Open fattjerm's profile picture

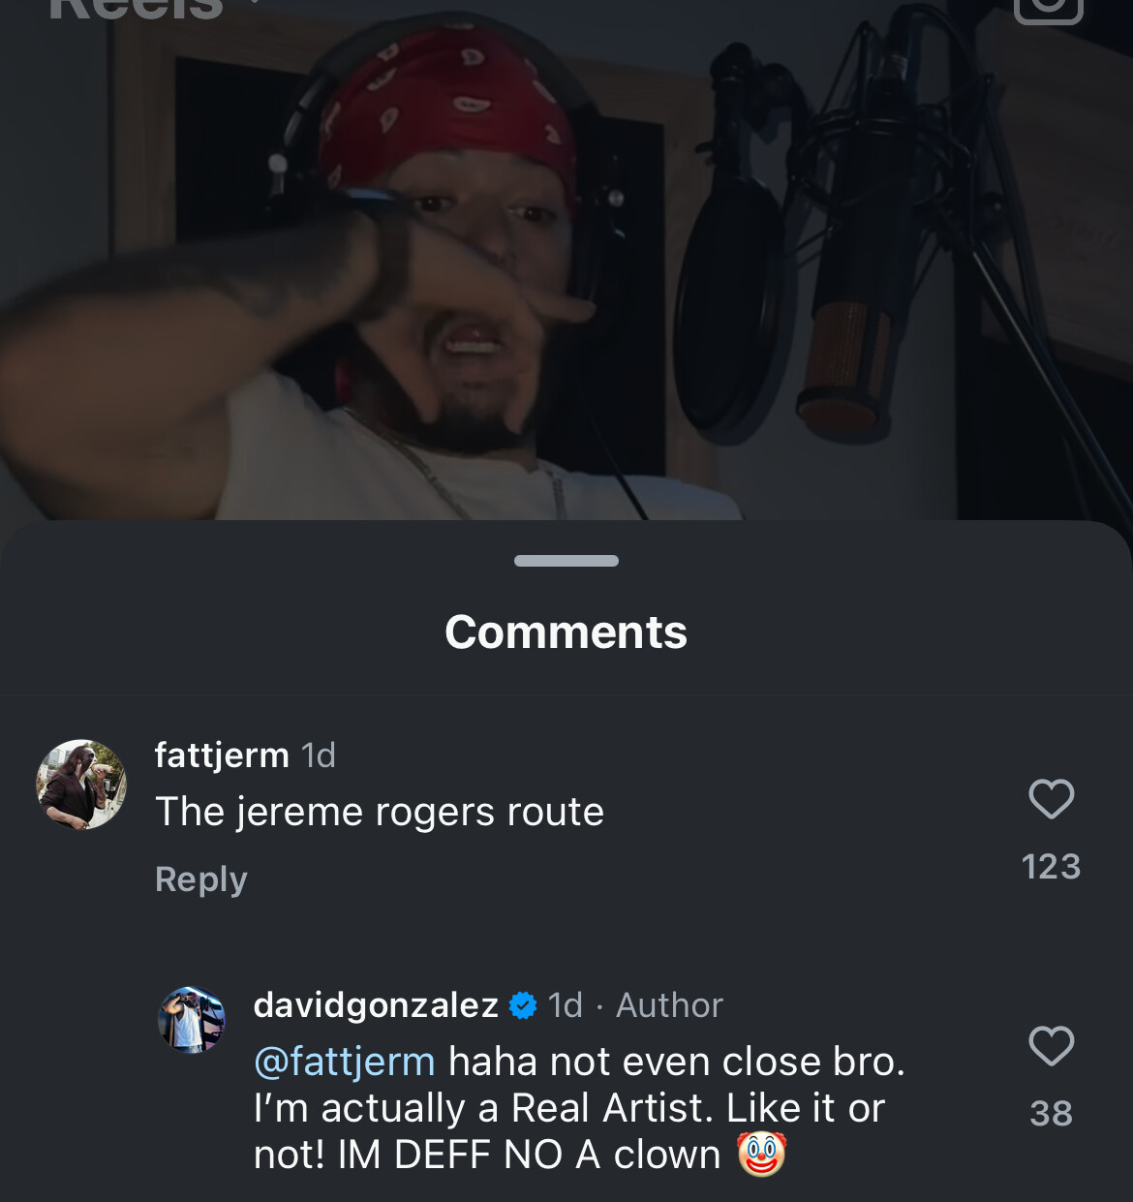click(x=81, y=785)
